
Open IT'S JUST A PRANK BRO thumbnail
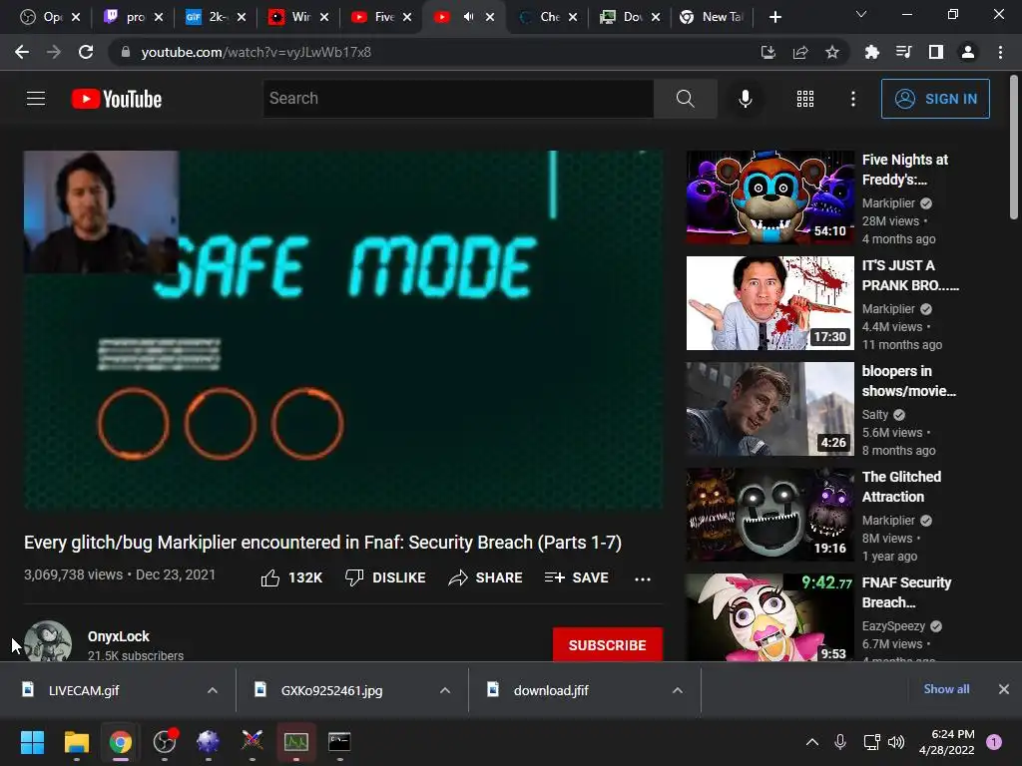(769, 303)
